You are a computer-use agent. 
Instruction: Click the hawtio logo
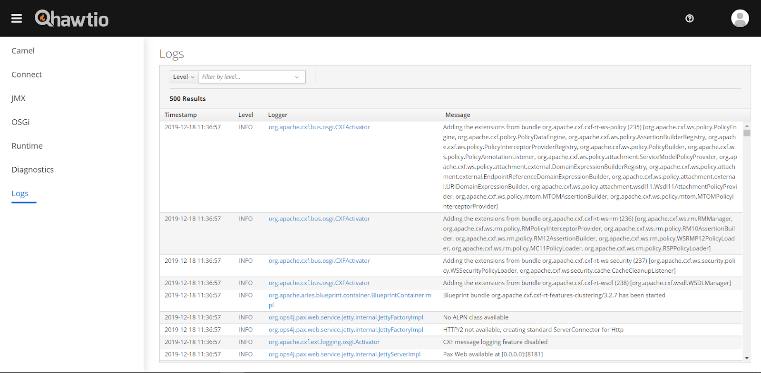coord(72,19)
